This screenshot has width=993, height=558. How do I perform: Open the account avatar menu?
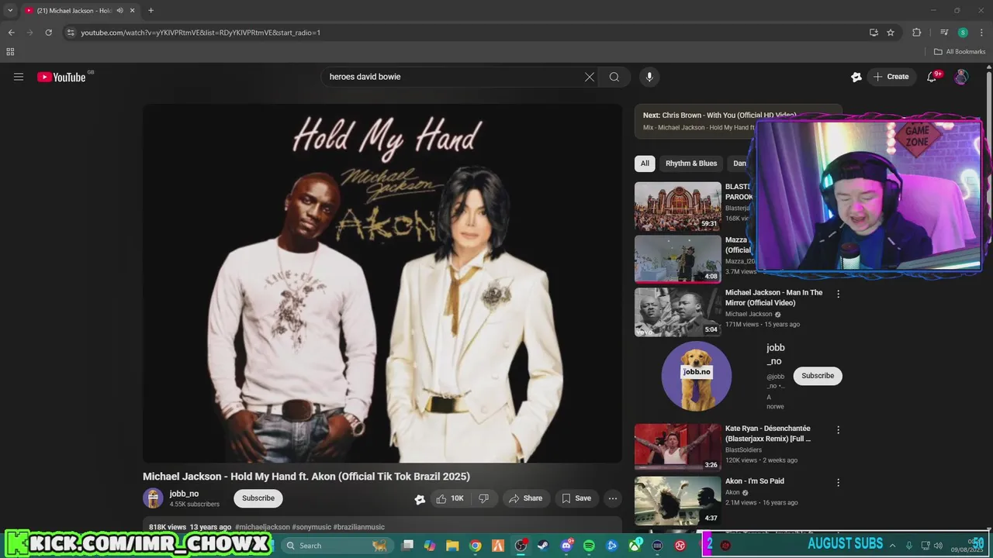[x=961, y=77]
